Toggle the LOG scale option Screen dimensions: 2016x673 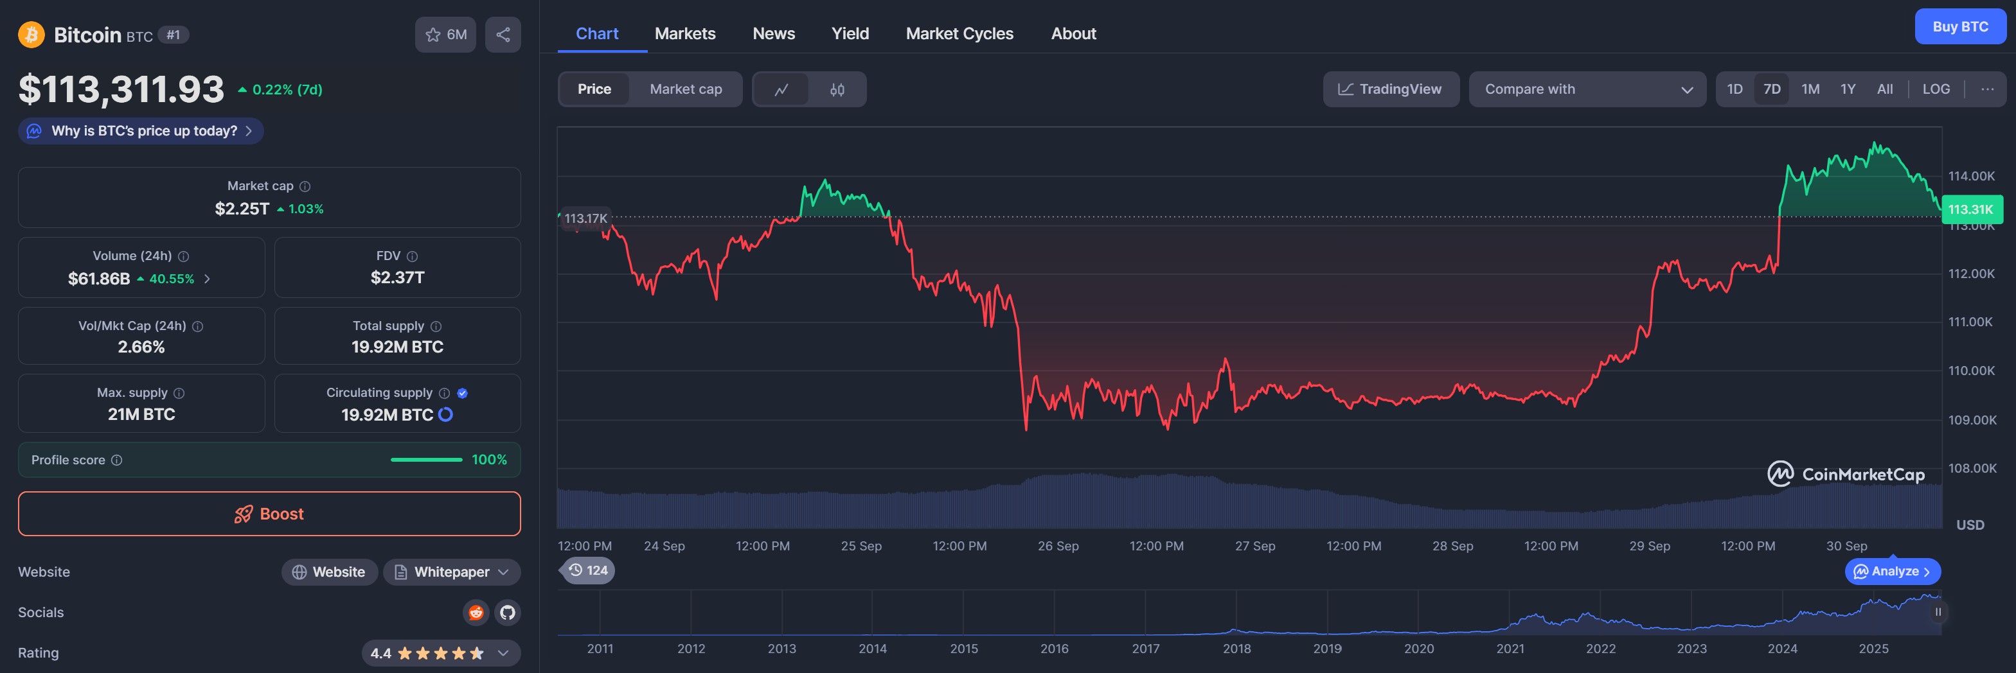click(1936, 89)
